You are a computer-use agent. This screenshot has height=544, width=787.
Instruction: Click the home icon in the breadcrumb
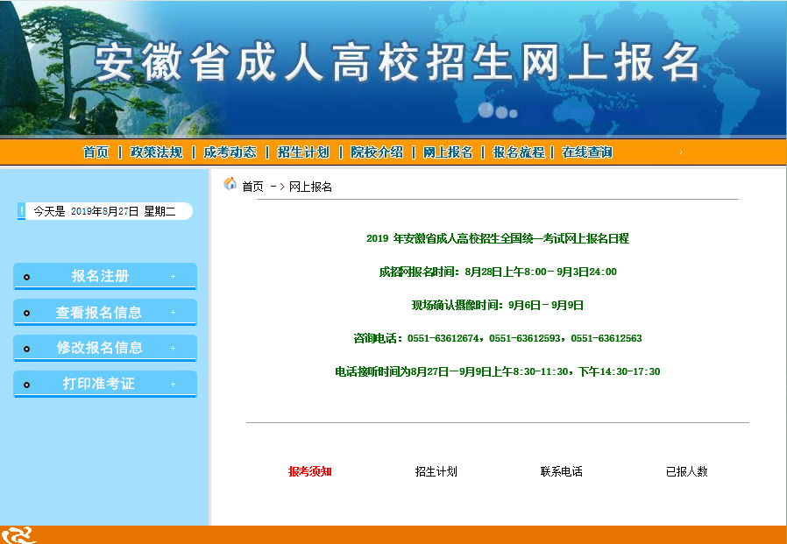point(230,184)
